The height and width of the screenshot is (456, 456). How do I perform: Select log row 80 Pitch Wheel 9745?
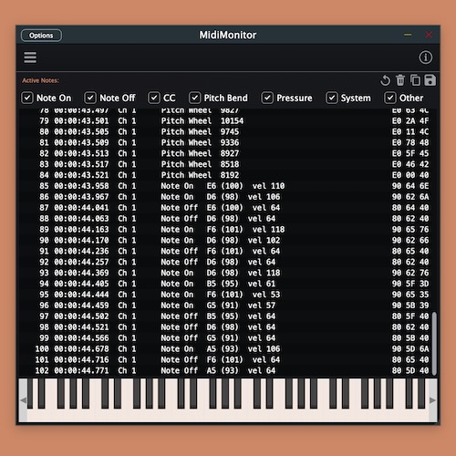[x=226, y=132]
